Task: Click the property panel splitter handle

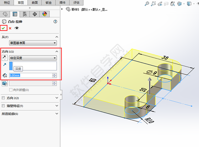Action: pos(61,94)
